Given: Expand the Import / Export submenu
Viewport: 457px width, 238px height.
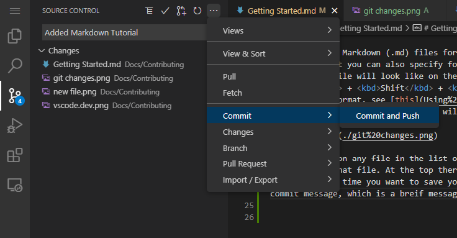Looking at the screenshot, I should (273, 180).
